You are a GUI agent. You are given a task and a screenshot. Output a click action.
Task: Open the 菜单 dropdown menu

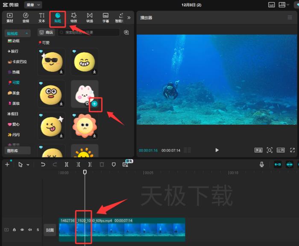[x=33, y=5]
